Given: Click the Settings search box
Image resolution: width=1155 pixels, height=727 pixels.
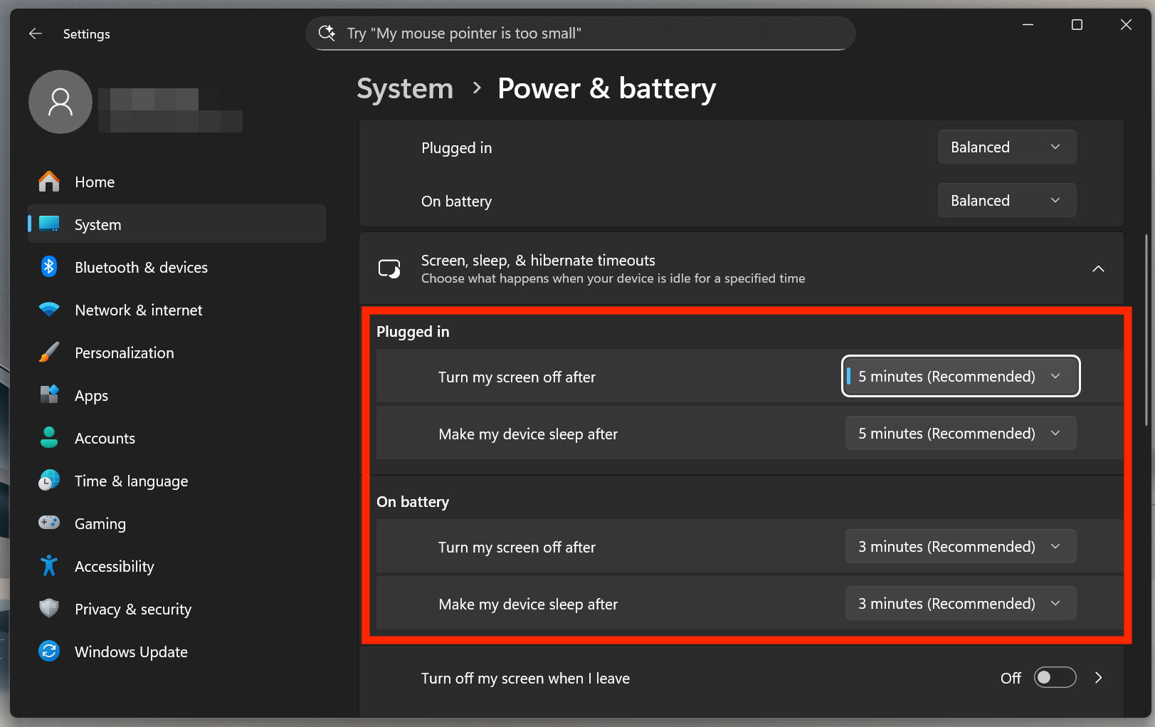Looking at the screenshot, I should 580,33.
